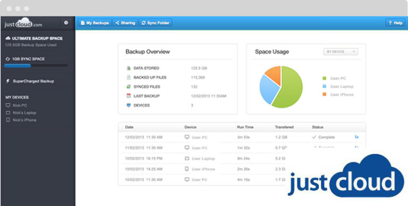Click the sync icon beside 1GB Sync Space
The height and width of the screenshot is (206, 408).
point(8,59)
